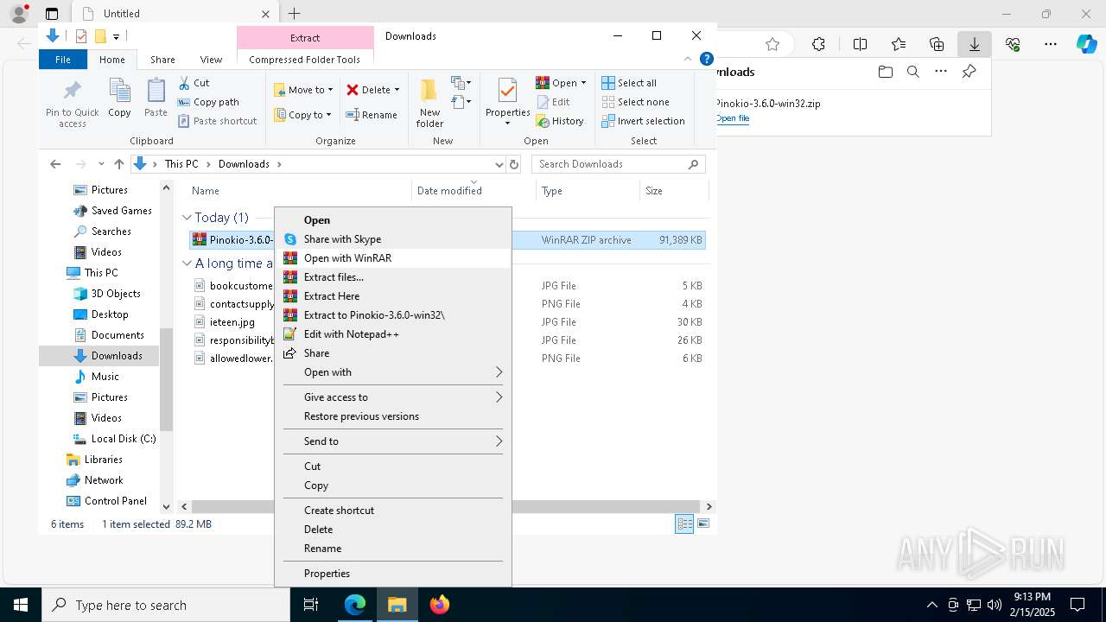The image size is (1106, 622).
Task: Open Edge Extensions puzzle icon
Action: (819, 44)
